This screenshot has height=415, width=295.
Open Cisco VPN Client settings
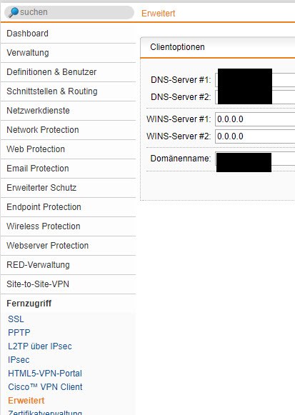[x=45, y=387]
